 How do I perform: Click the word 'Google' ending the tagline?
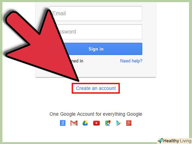(134, 114)
